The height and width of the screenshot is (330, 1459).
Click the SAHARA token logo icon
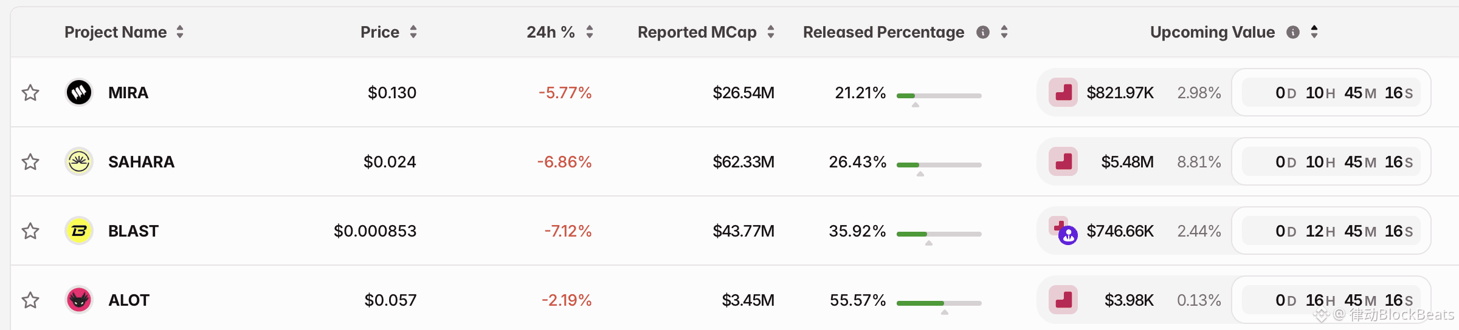point(78,162)
